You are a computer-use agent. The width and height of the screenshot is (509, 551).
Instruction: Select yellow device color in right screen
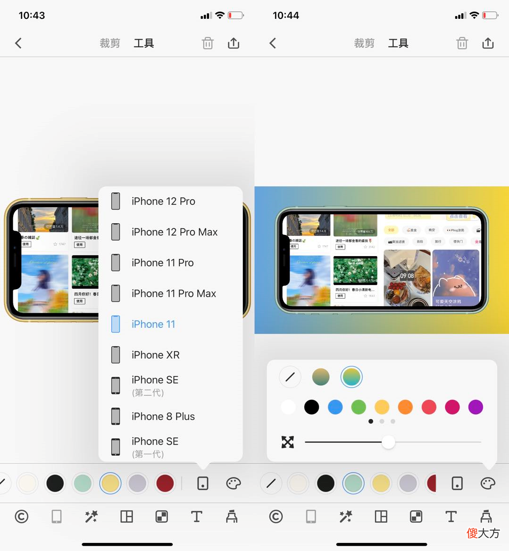(381, 484)
